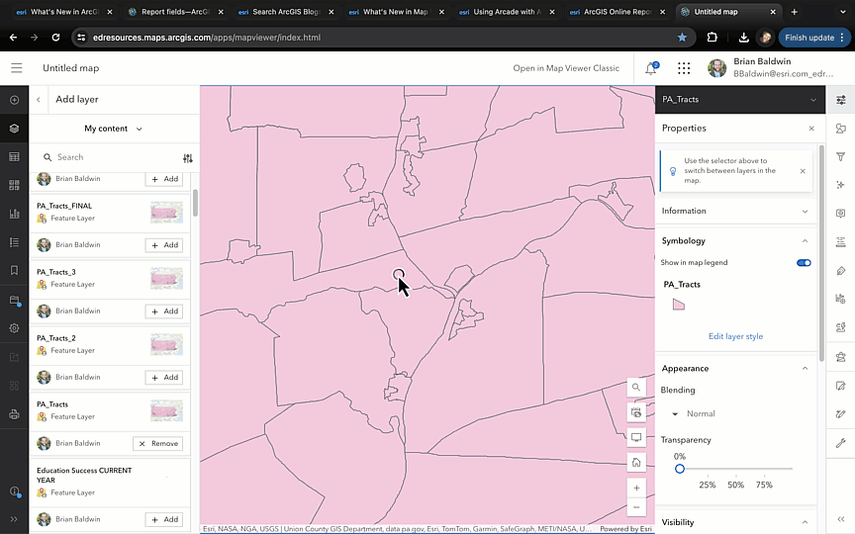The height and width of the screenshot is (534, 855).
Task: Toggle Show in map legend switch
Action: [x=804, y=263]
